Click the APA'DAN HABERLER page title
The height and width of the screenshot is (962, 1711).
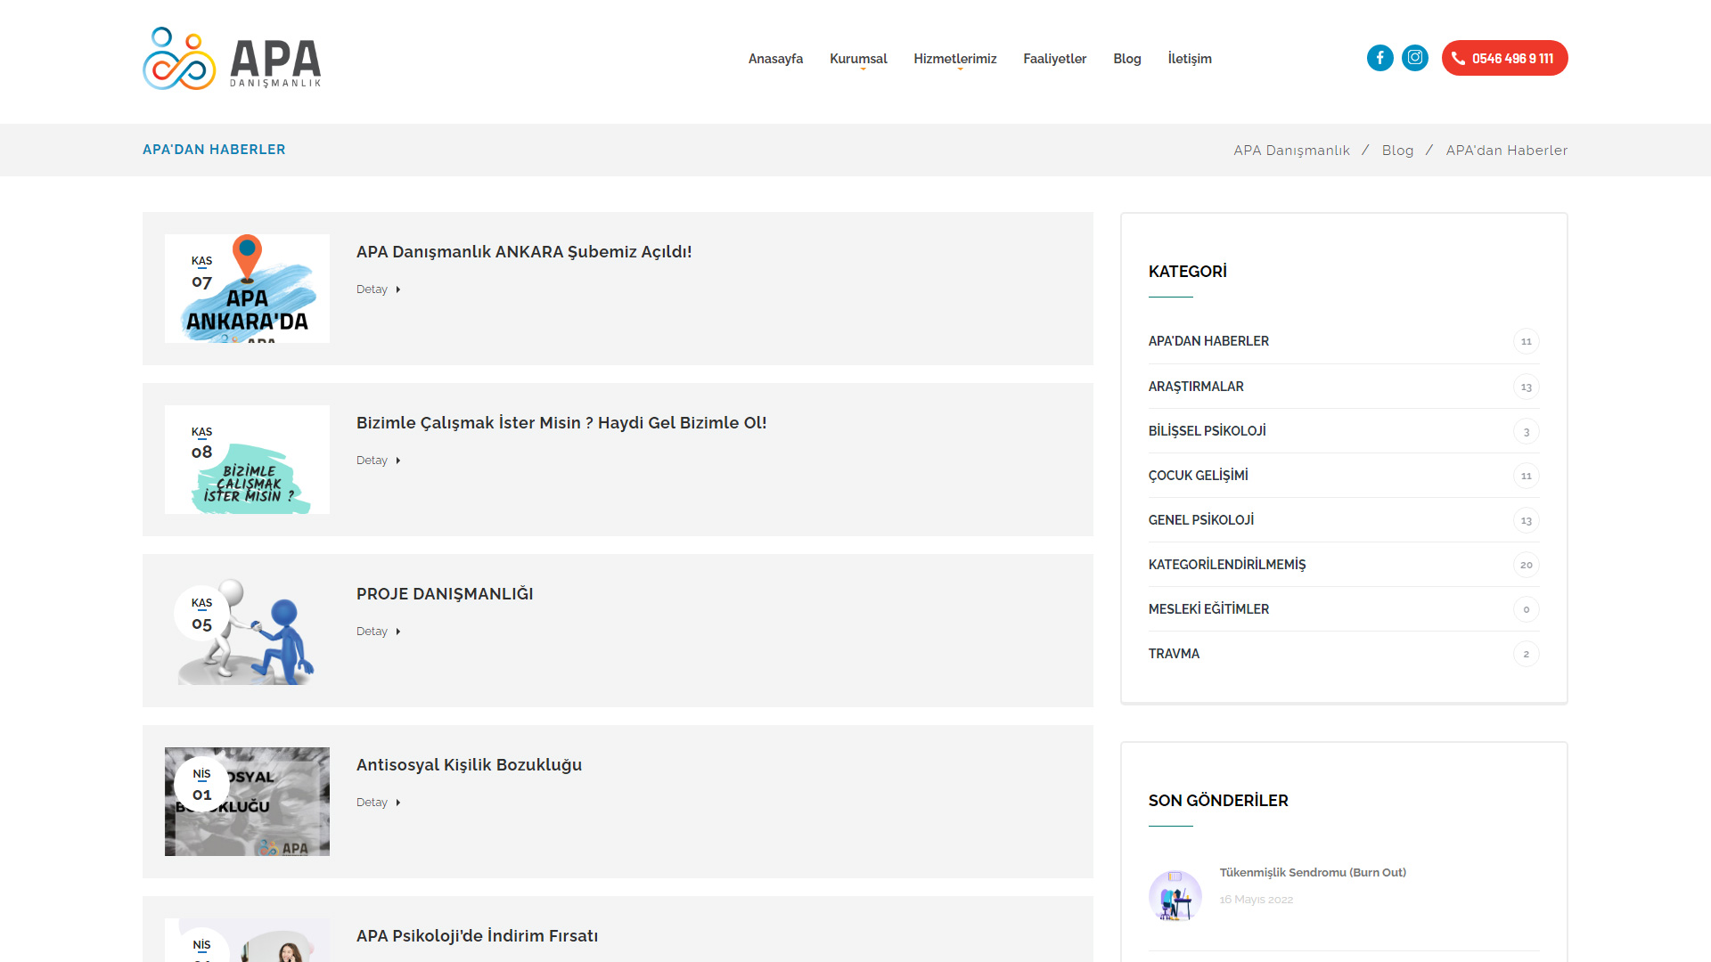point(214,150)
